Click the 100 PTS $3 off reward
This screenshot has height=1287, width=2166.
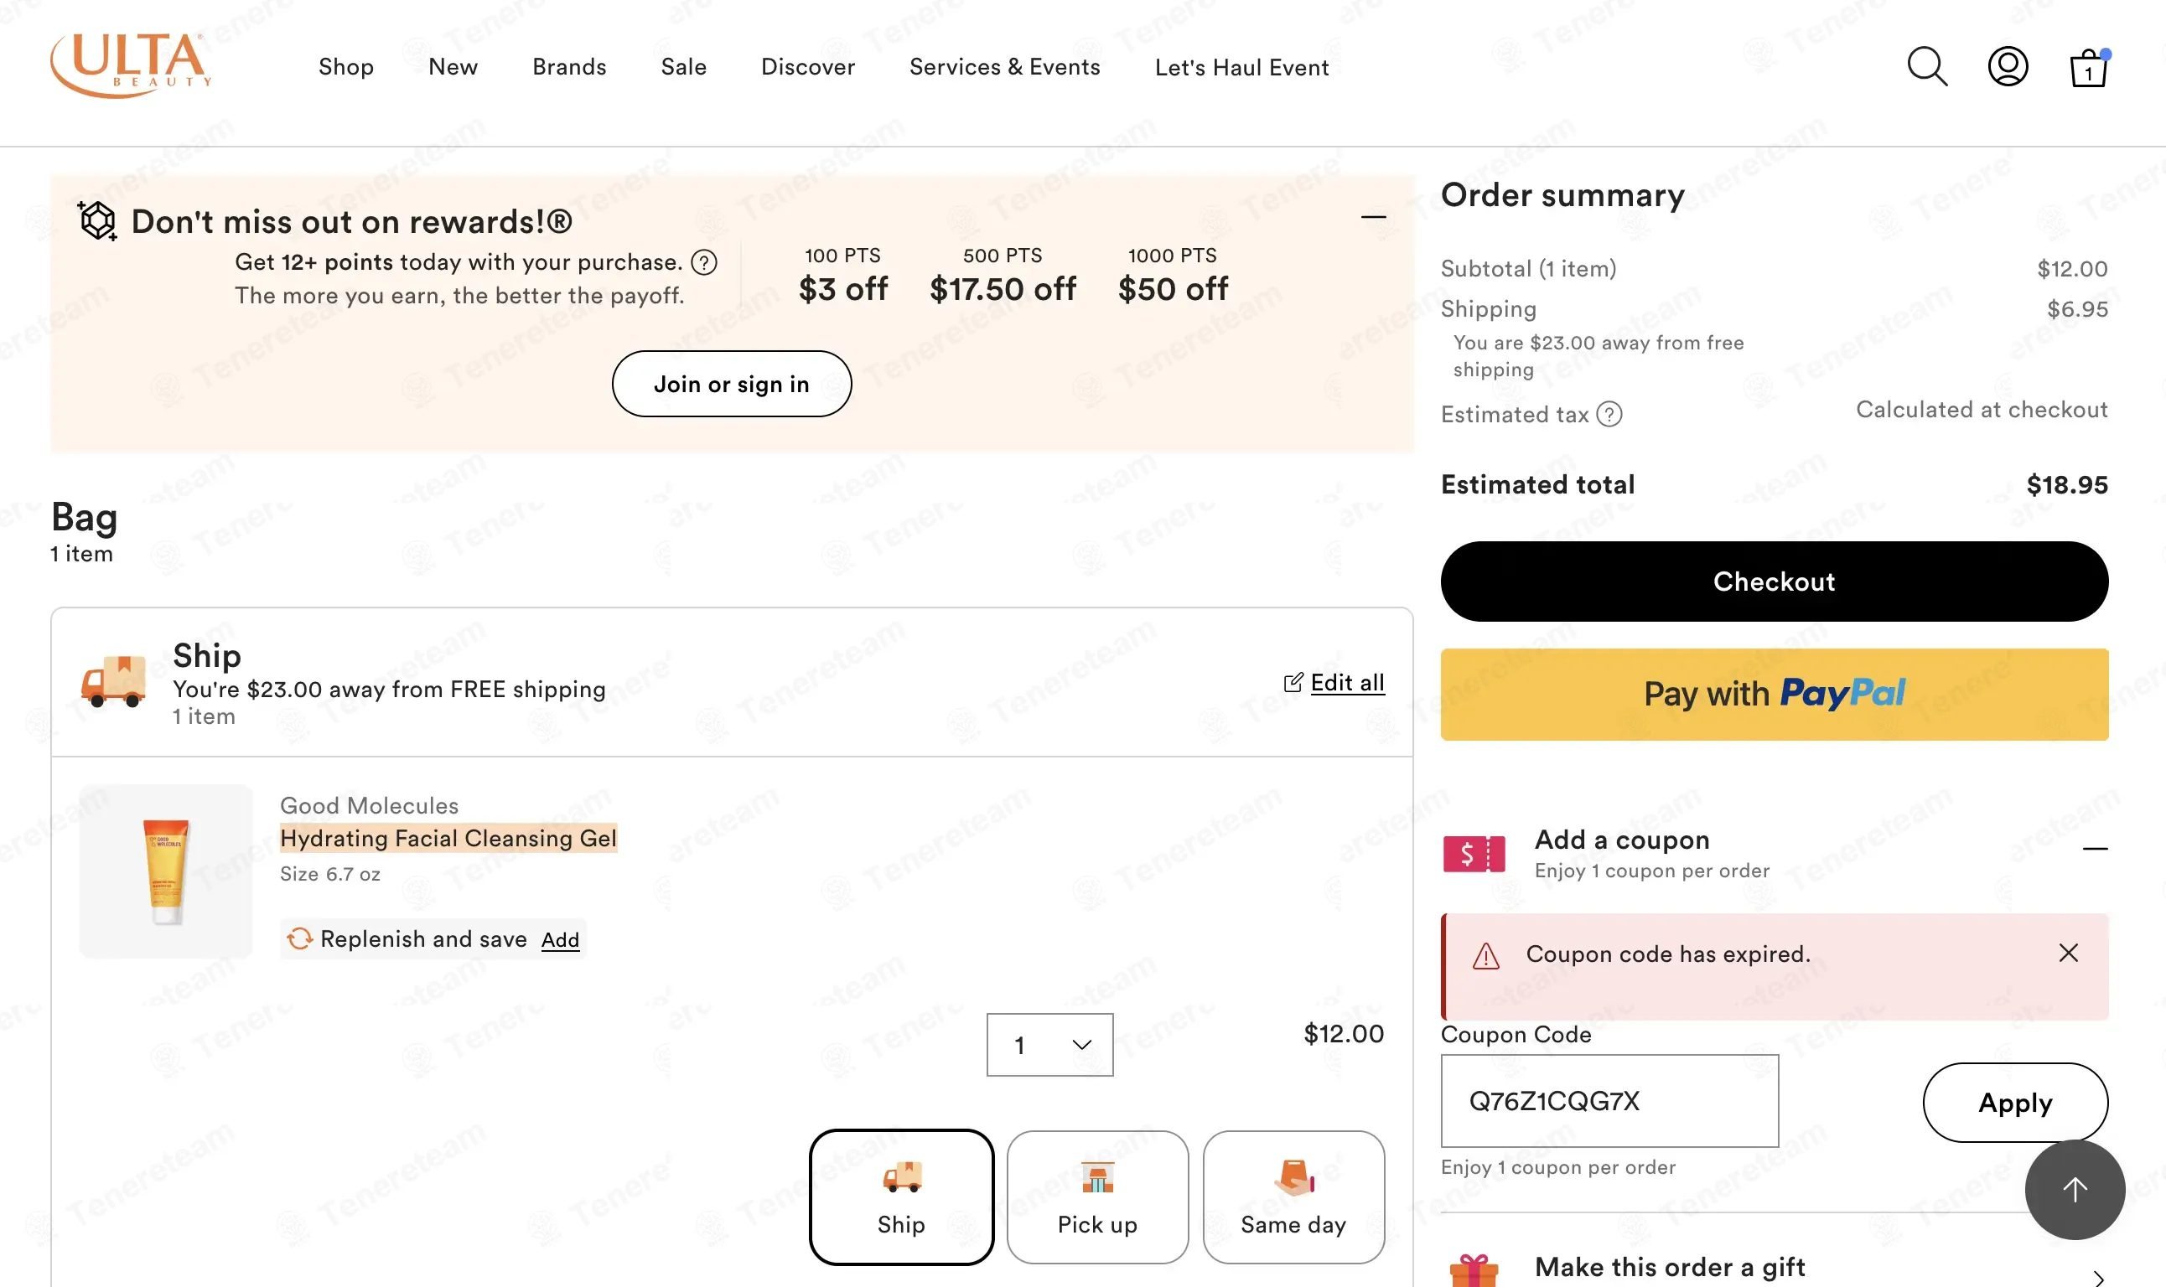843,276
